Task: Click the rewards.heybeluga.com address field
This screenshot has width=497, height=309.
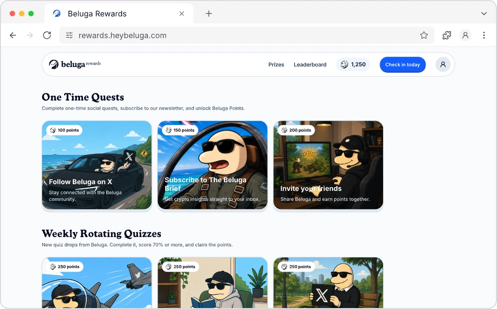Action: click(x=246, y=35)
